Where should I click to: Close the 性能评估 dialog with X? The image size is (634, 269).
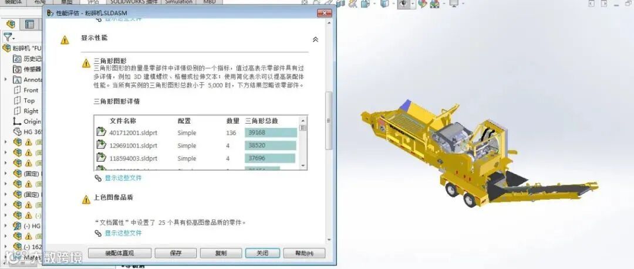(324, 13)
